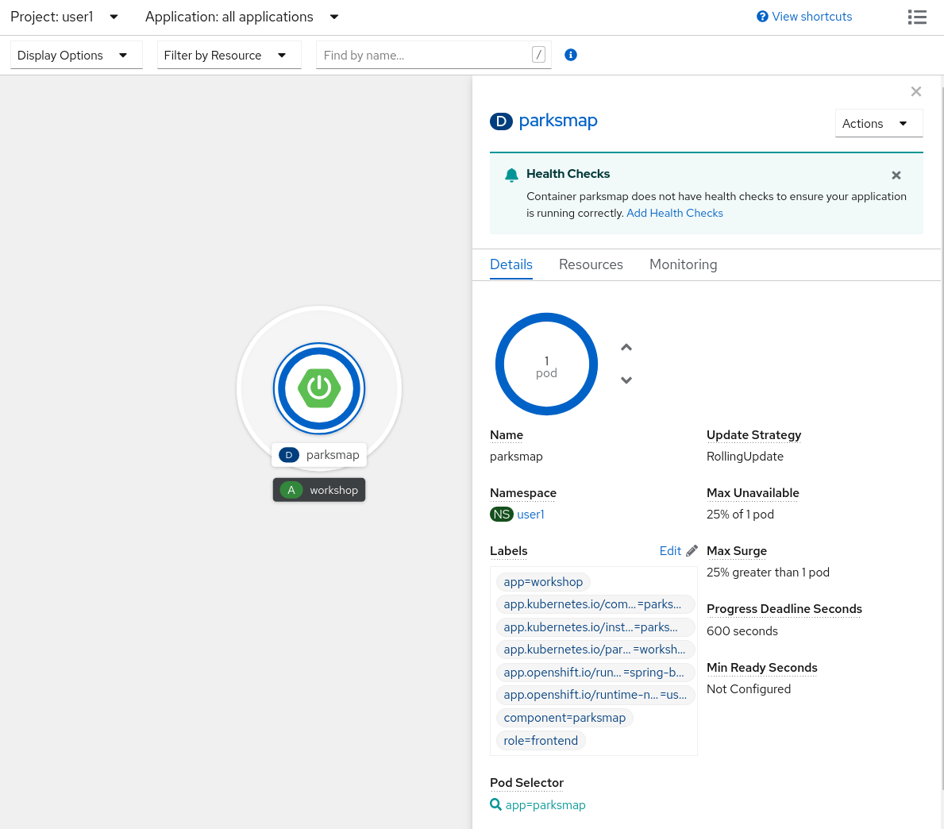Viewport: 944px width, 829px height.
Task: Close the parksmap side panel
Action: coord(915,92)
